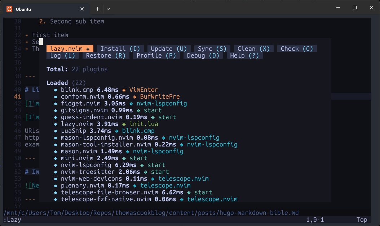Screen dimensions: 380x226
Task: Click start label beside gitsigns.nvim
Action: click(x=153, y=110)
